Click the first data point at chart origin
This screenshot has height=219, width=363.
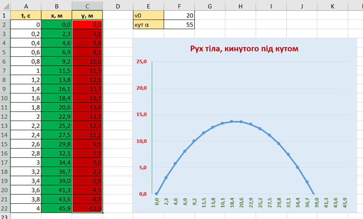click(157, 194)
